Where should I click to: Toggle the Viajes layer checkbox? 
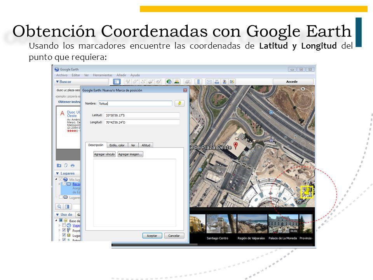pos(64,225)
